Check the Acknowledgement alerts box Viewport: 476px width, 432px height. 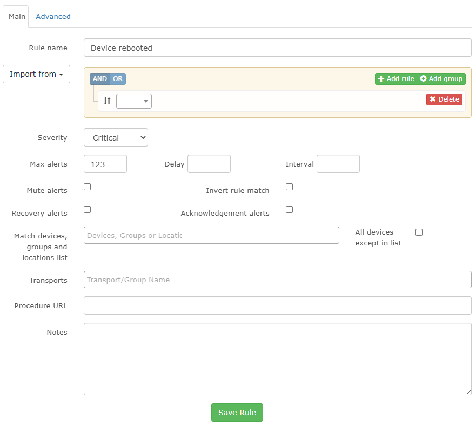(x=290, y=210)
